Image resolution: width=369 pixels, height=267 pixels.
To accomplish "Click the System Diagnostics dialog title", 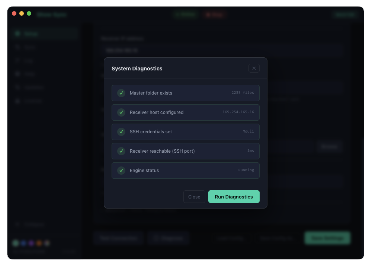I will [x=137, y=69].
